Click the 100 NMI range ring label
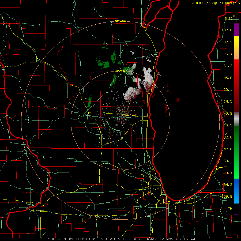Image resolution: width=241 pixels, height=241 pixels. click(x=120, y=21)
